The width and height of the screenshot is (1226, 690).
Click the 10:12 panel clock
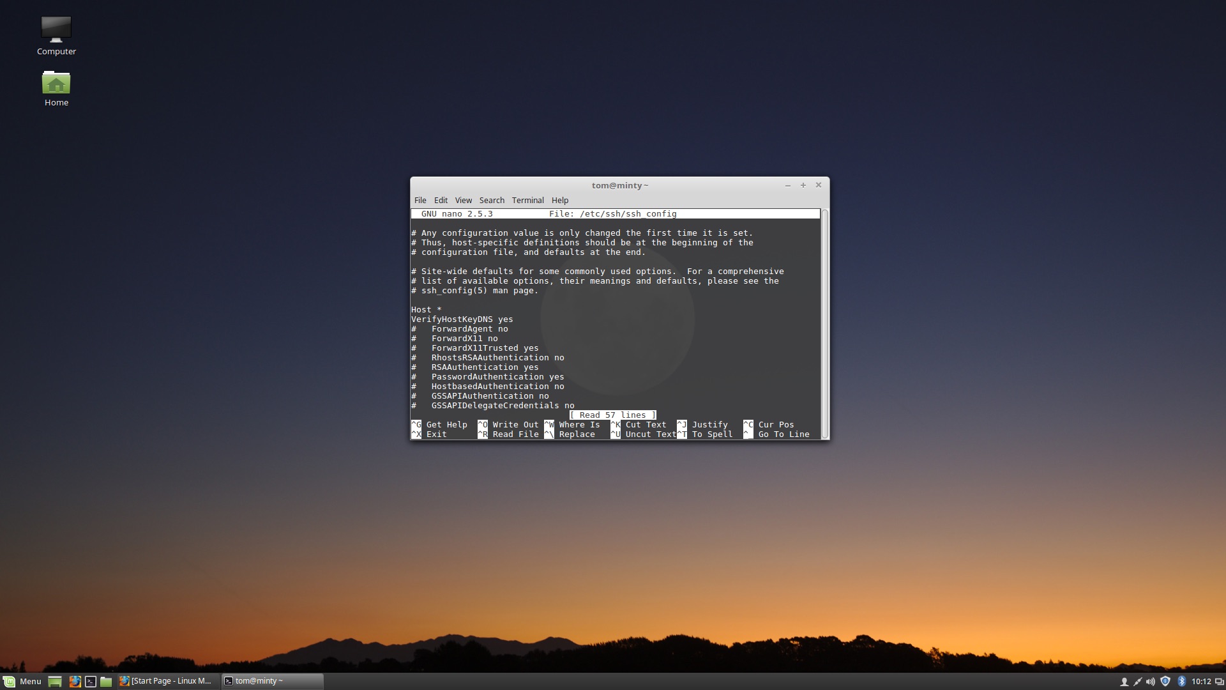tap(1201, 682)
